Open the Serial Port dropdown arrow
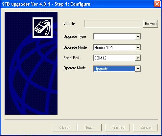162x136 pixels. 138,58
